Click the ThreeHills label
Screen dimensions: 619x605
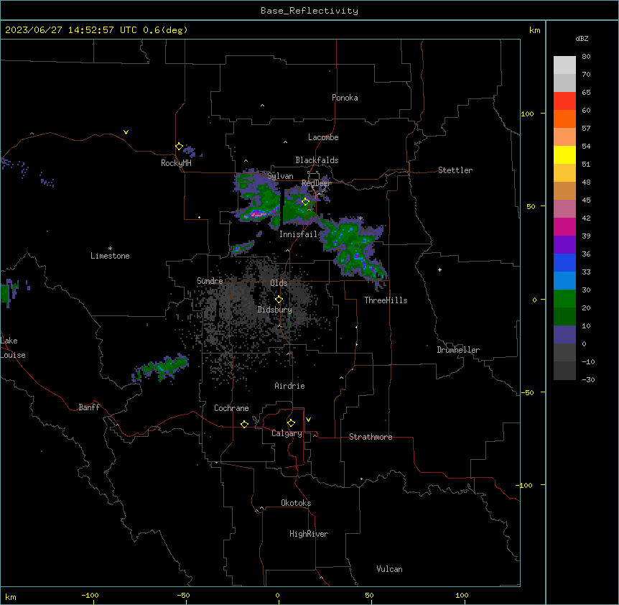click(x=386, y=300)
